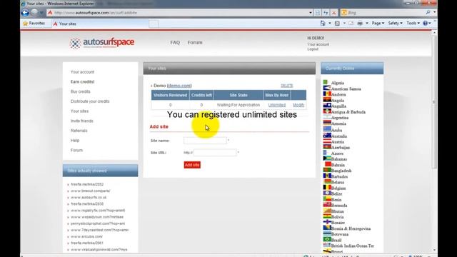This screenshot has height=257, width=457.
Task: Click the Unlimited max by hour link
Action: point(277,105)
